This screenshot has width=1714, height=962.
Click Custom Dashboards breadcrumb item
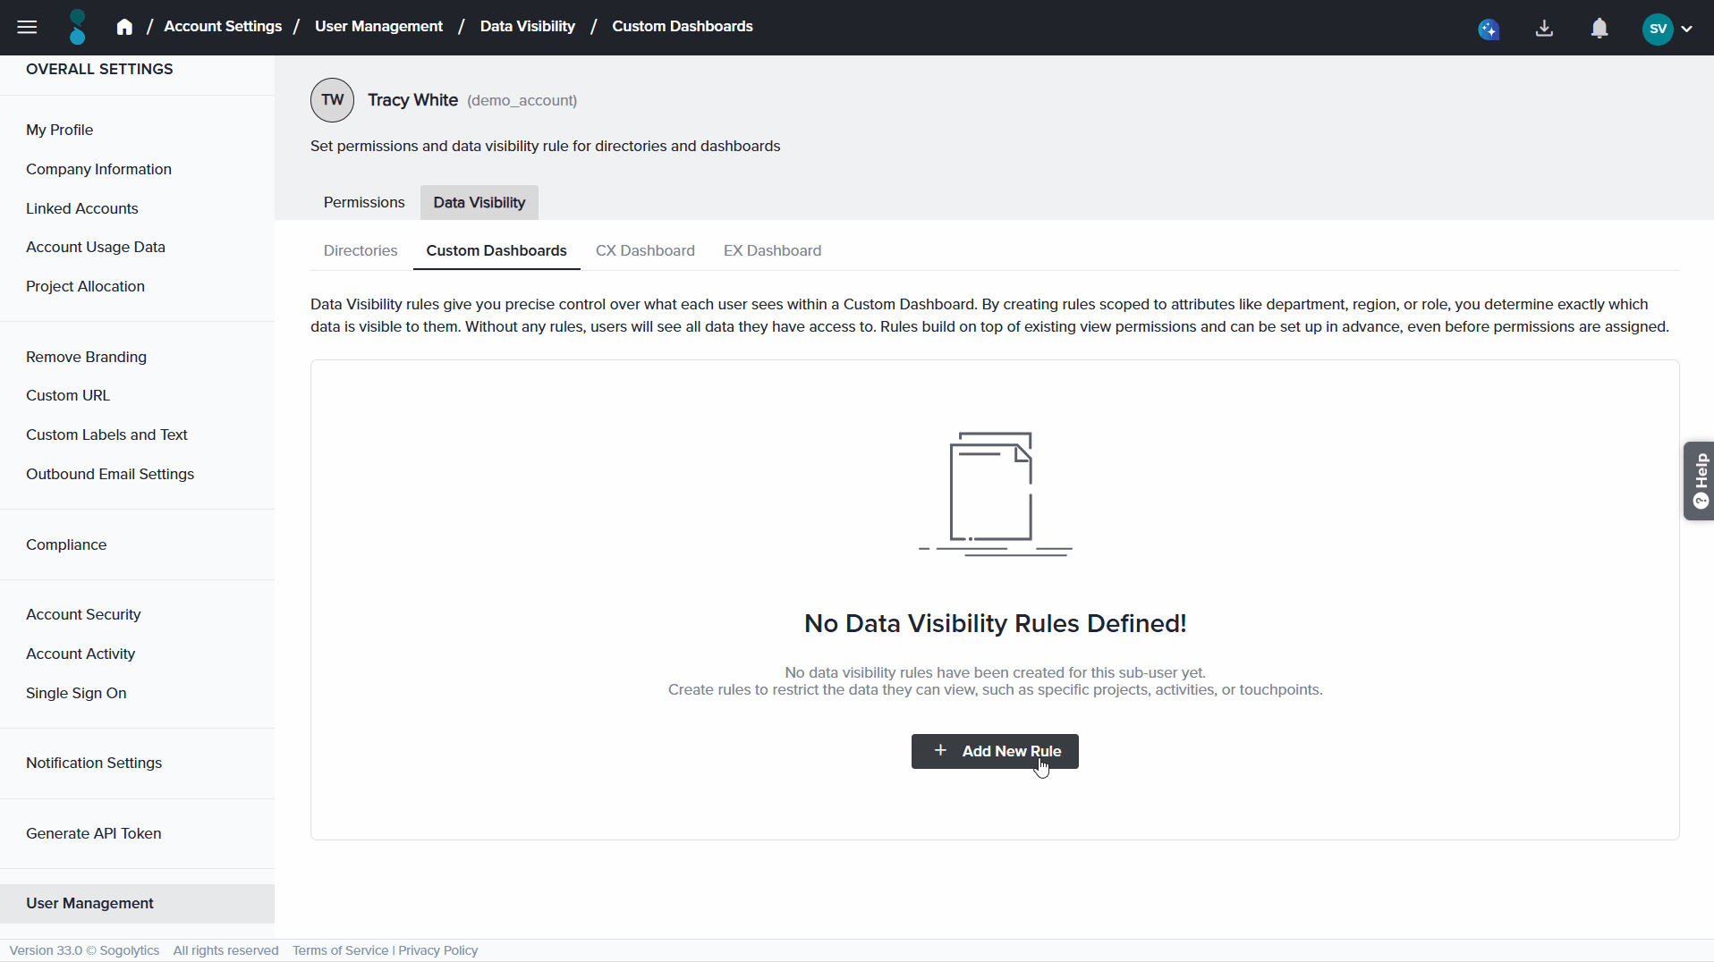683,27
